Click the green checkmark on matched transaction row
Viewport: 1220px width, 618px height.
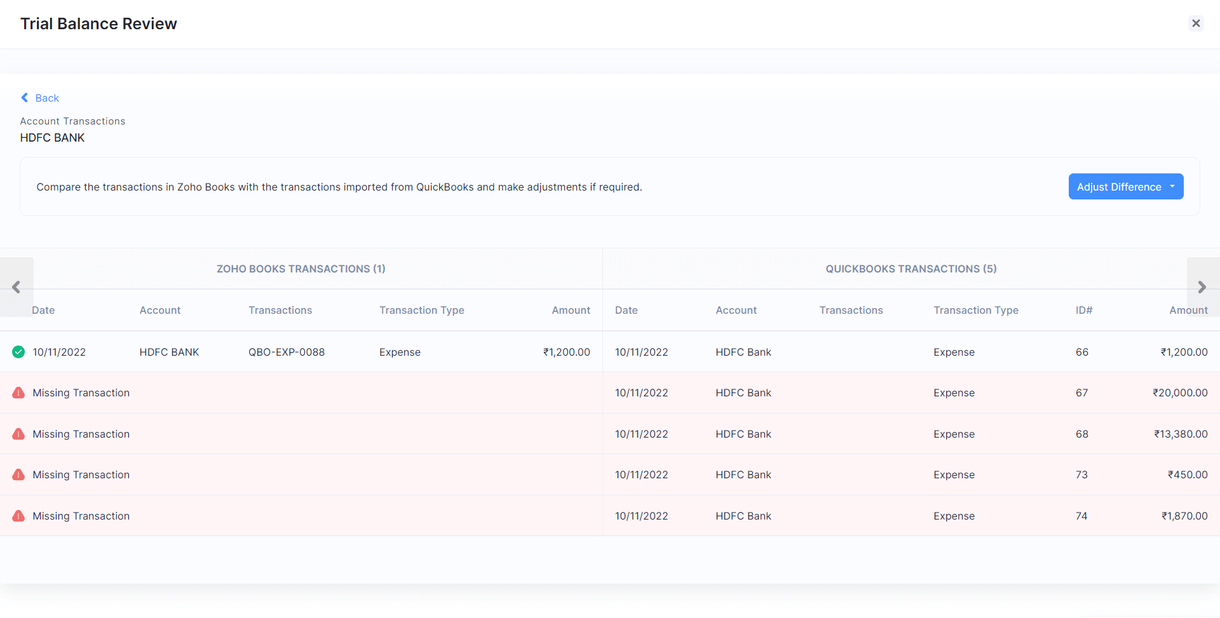pos(18,351)
